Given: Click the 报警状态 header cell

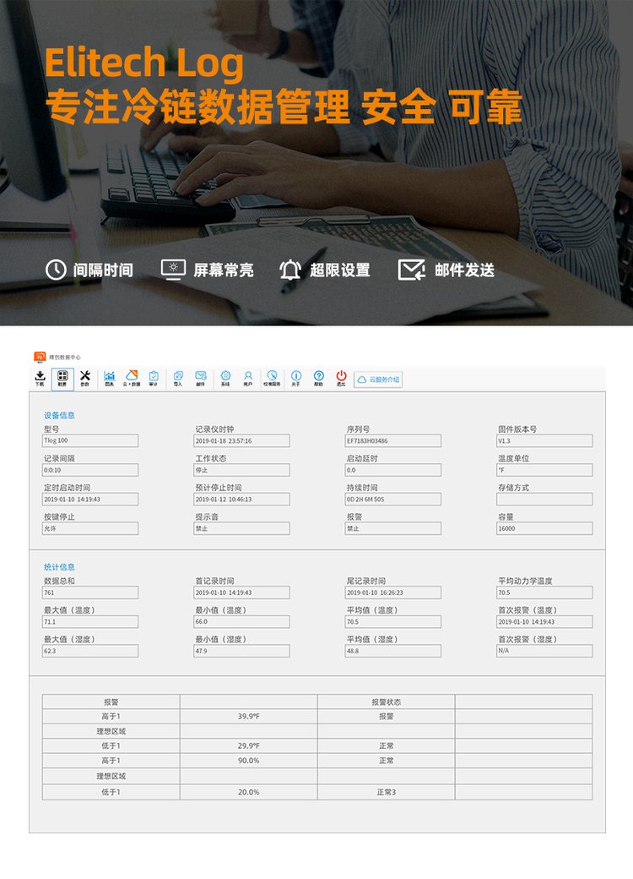Looking at the screenshot, I should pyautogui.click(x=387, y=702).
